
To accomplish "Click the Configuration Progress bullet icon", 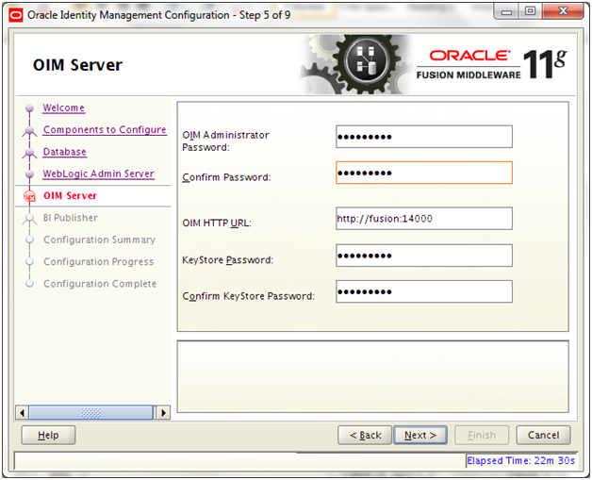I will tap(29, 262).
